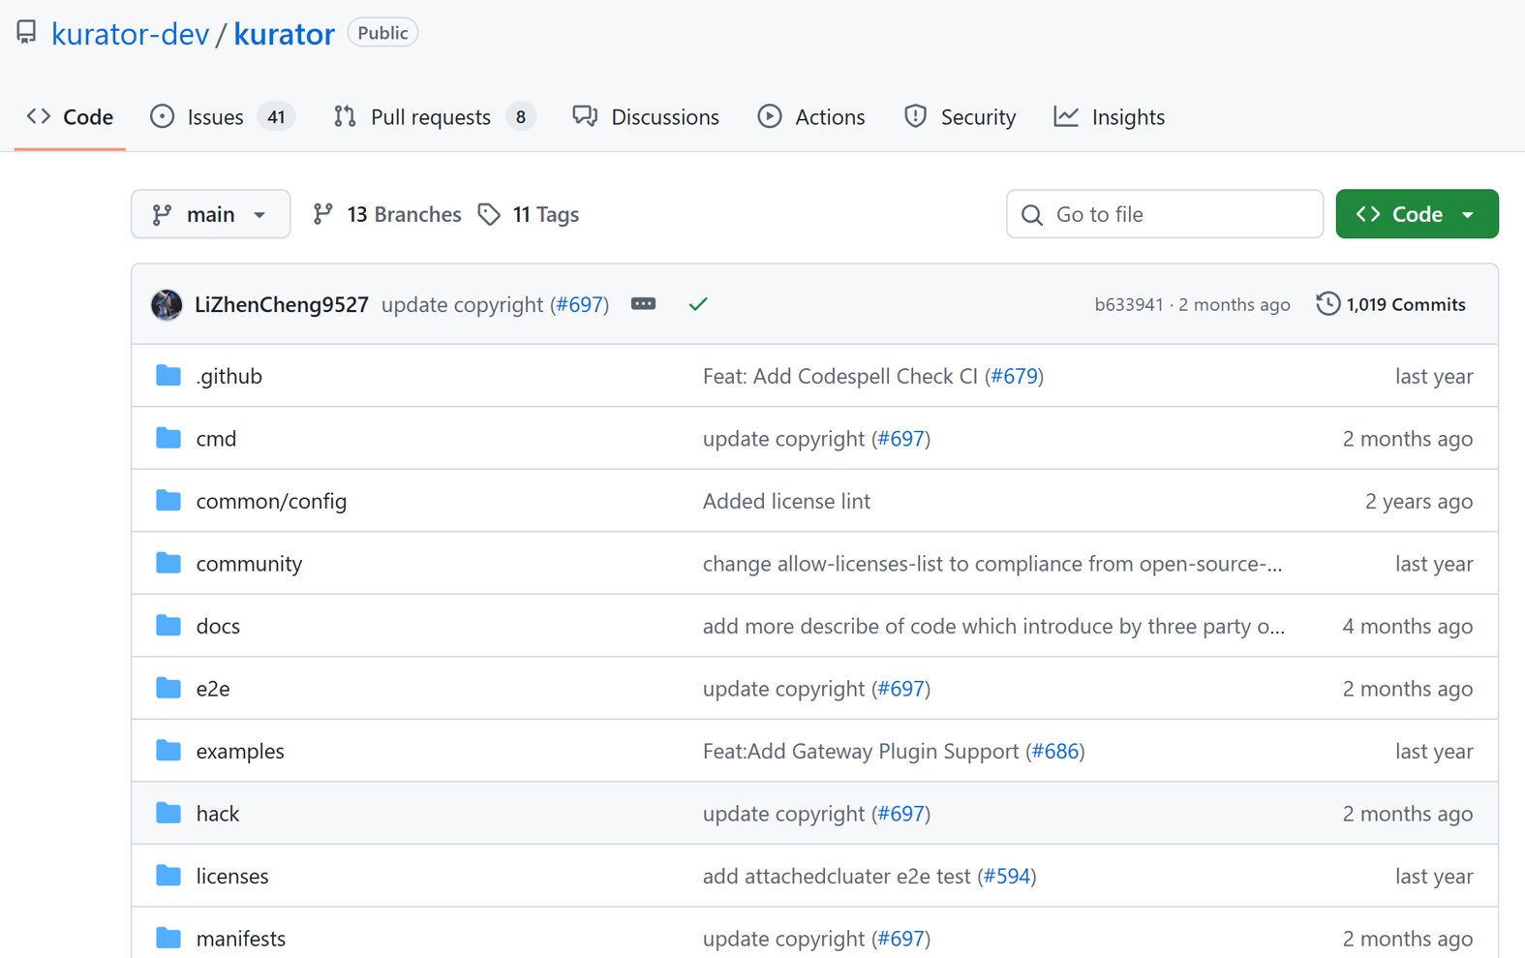Open the kurator-dev organization link
The image size is (1525, 958).
click(130, 34)
